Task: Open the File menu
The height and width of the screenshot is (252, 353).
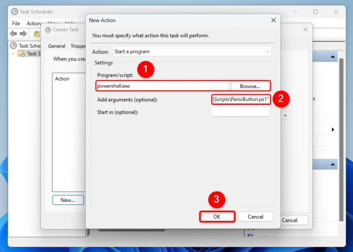Action: tap(16, 23)
